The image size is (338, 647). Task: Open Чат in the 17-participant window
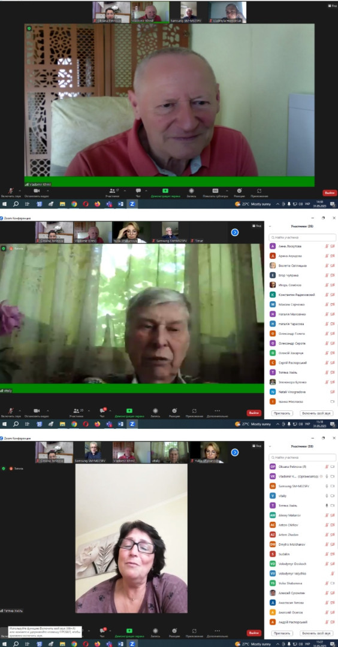[138, 192]
